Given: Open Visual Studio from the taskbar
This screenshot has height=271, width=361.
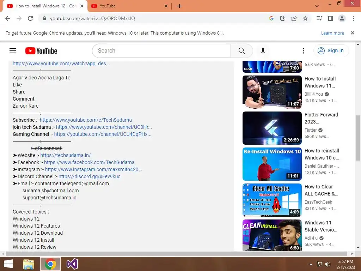Looking at the screenshot, I should pos(72,264).
